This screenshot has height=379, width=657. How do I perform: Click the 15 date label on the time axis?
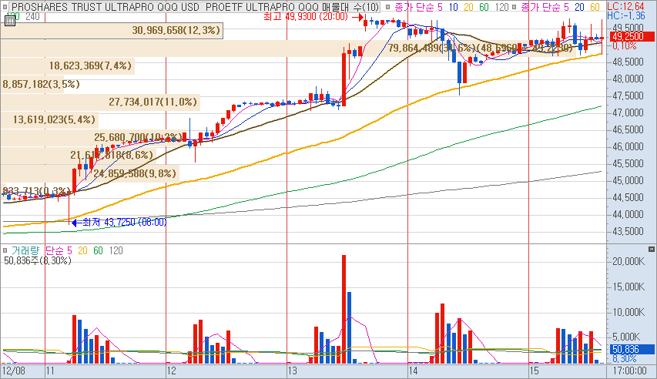534,371
